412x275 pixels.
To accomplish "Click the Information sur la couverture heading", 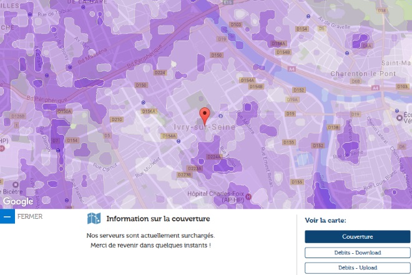I will coord(158,219).
